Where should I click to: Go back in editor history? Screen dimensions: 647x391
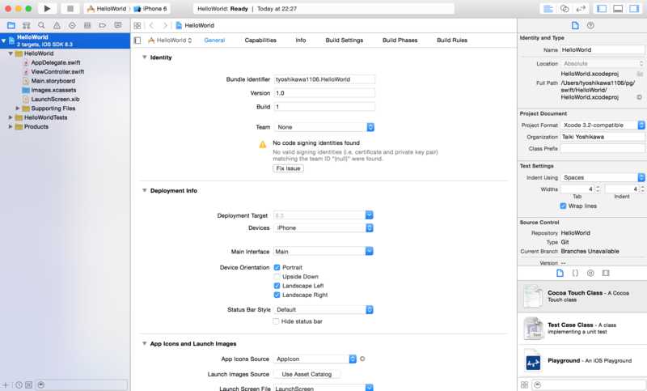(151, 26)
